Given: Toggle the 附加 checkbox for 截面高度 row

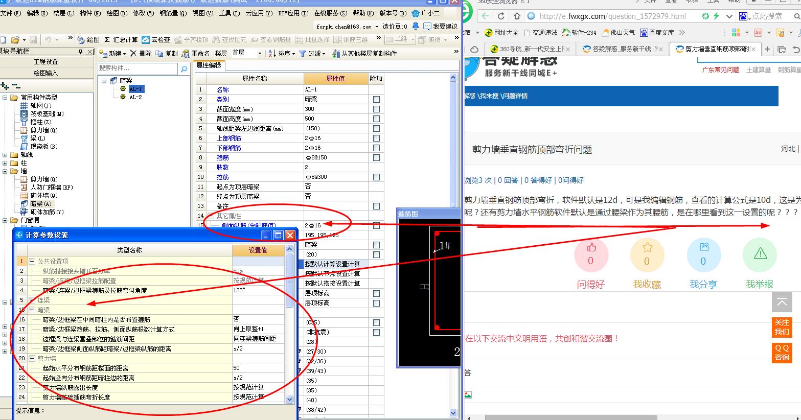Looking at the screenshot, I should coord(376,119).
